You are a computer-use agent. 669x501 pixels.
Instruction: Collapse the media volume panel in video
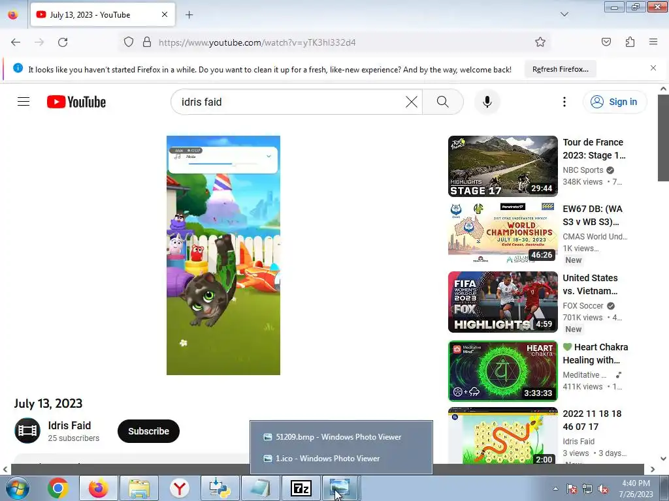coord(269,157)
